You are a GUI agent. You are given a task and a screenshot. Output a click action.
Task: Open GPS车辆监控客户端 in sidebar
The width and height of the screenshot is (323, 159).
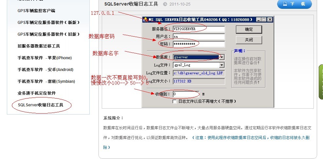[x=36, y=11]
